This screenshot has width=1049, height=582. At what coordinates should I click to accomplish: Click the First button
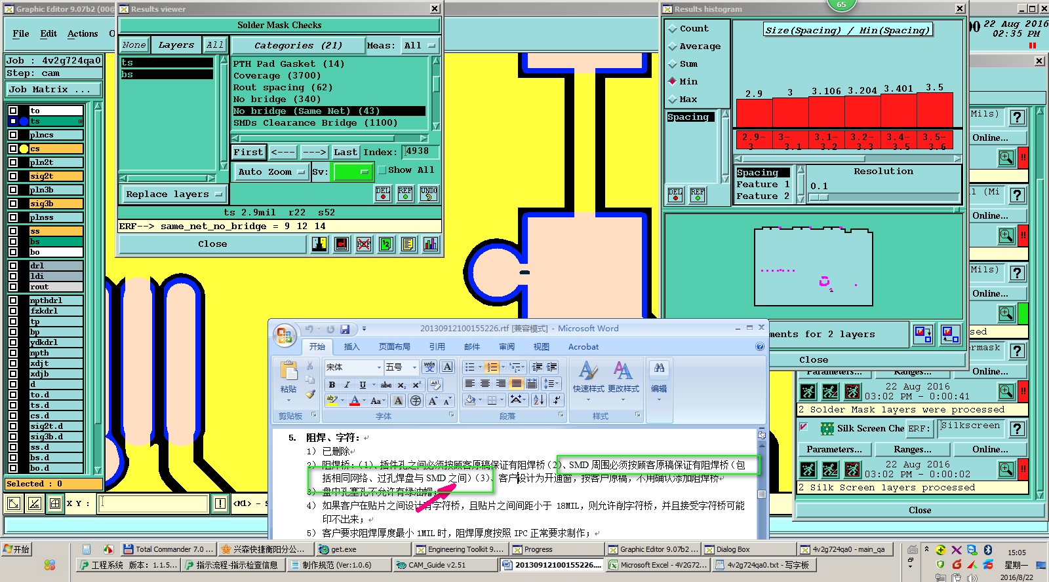248,152
